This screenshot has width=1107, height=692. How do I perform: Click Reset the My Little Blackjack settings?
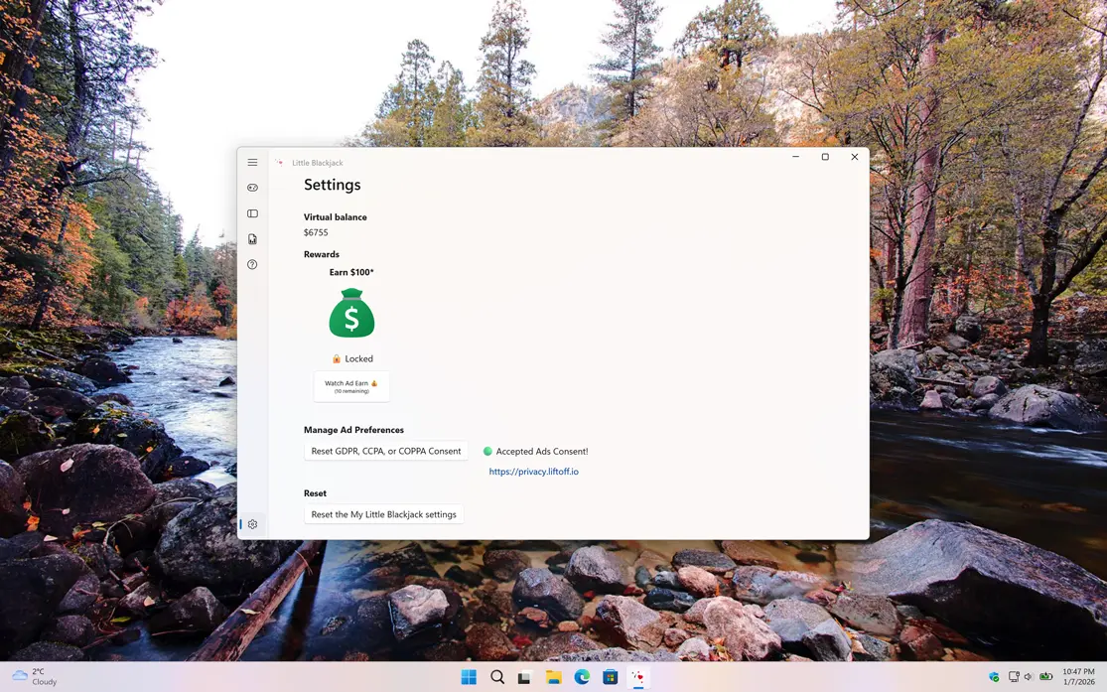click(383, 514)
